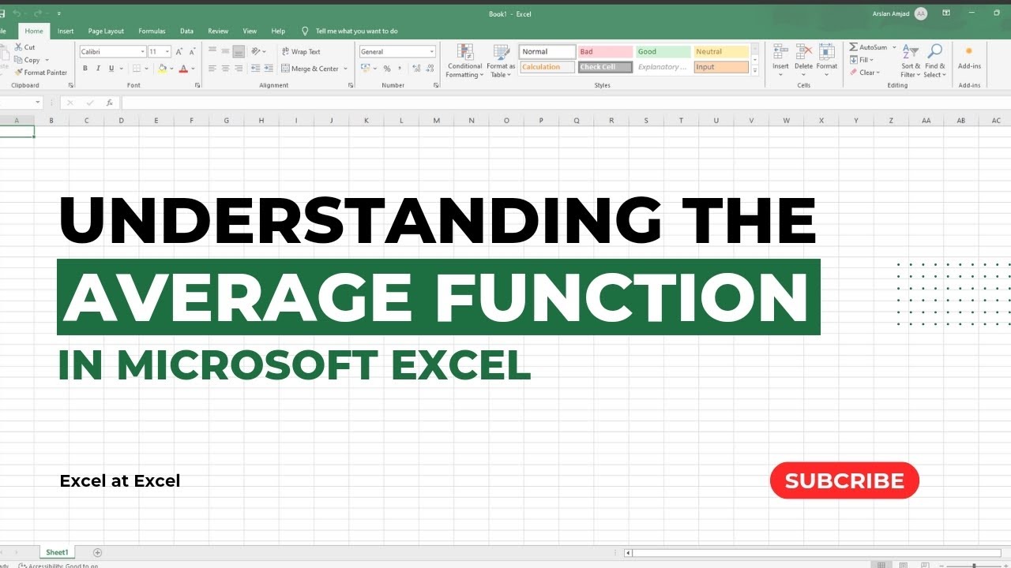Viewport: 1011px width, 568px height.
Task: Click the red Font Color button
Action: [182, 69]
